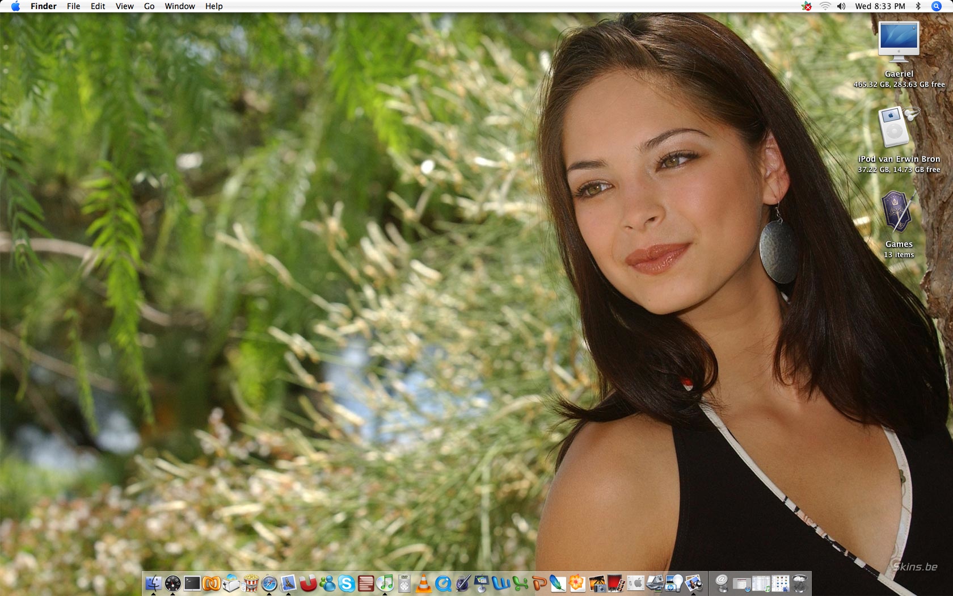This screenshot has width=953, height=596.
Task: Open iTunes from the dock
Action: coord(385,583)
